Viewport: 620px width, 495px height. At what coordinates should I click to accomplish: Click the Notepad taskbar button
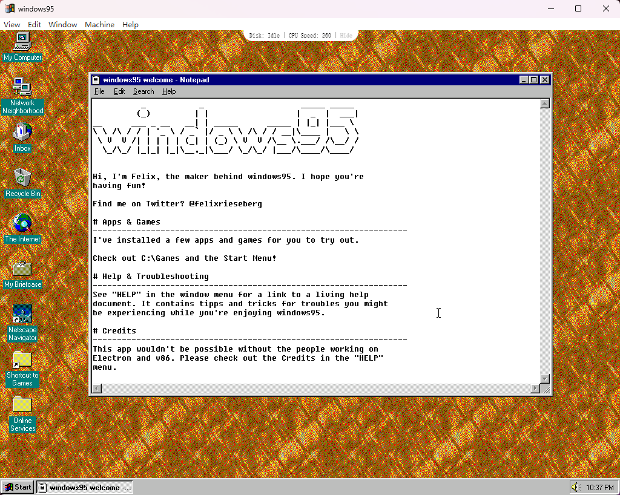tap(84, 487)
